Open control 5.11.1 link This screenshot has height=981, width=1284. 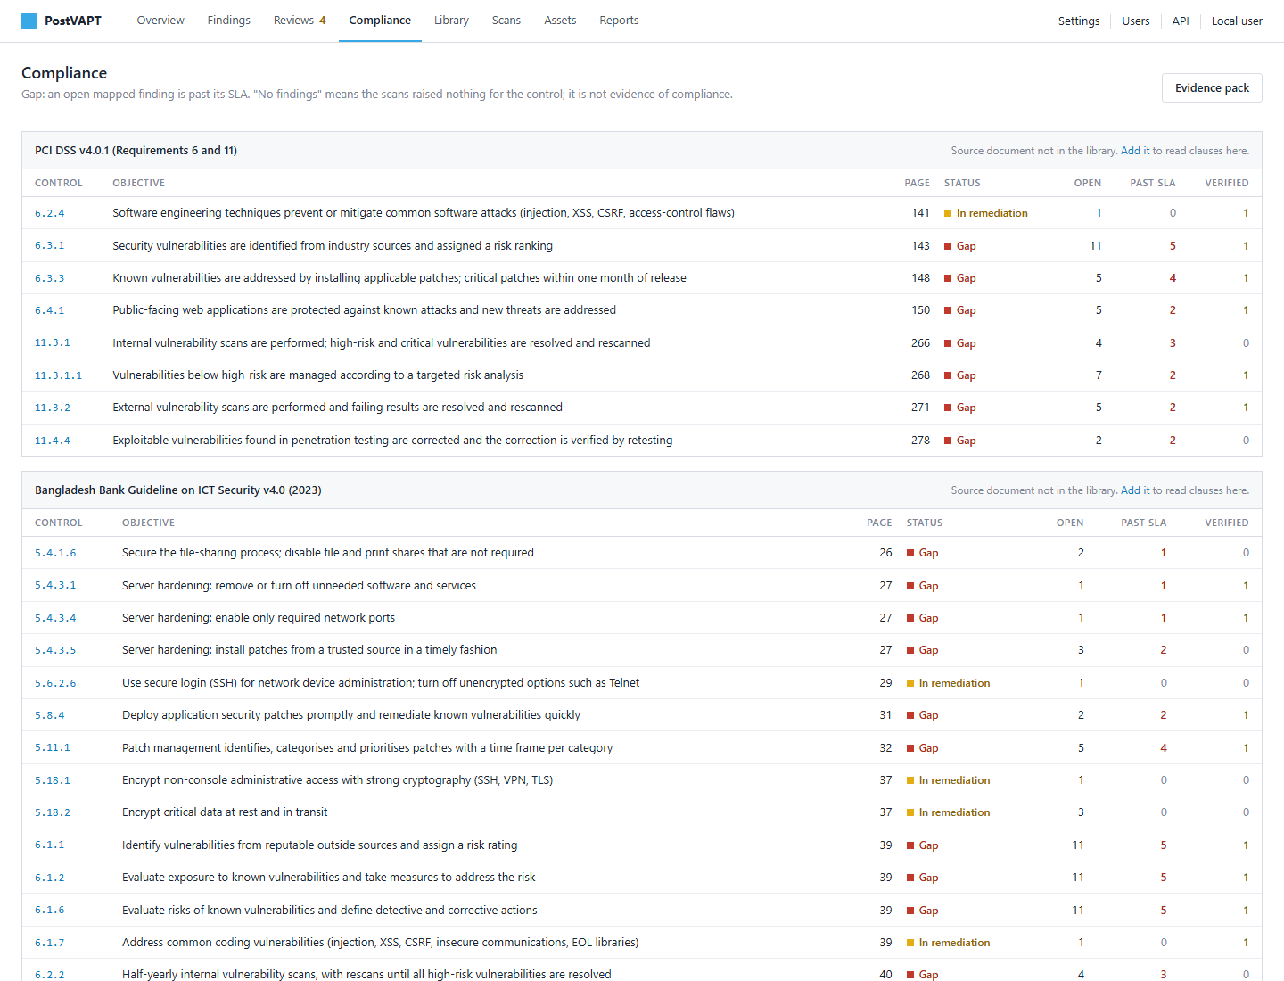tap(53, 748)
